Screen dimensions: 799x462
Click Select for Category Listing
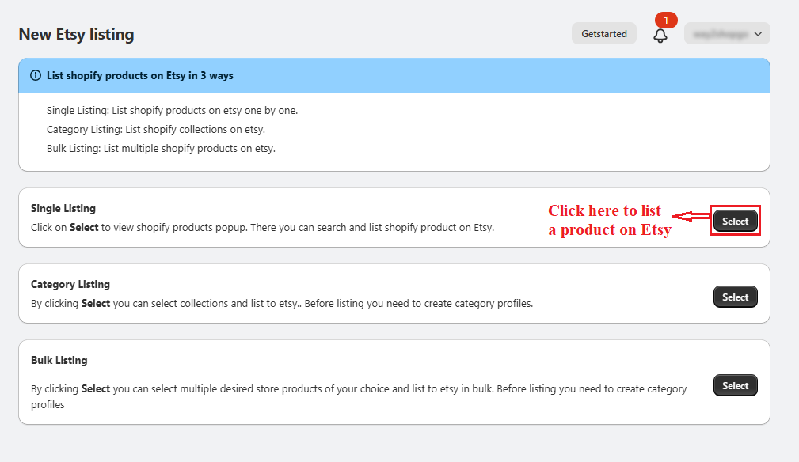pos(736,297)
